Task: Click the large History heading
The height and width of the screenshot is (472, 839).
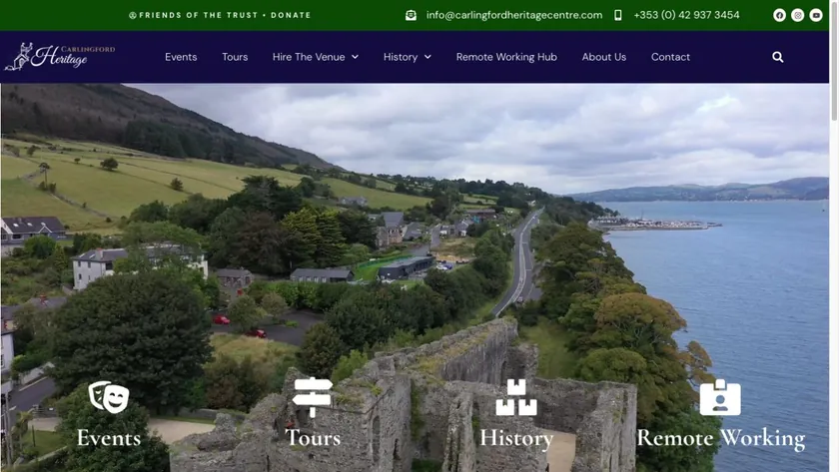Action: 516,438
